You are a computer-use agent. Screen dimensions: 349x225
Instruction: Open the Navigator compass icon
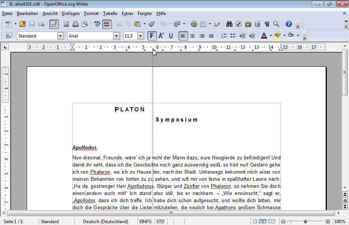238,24
